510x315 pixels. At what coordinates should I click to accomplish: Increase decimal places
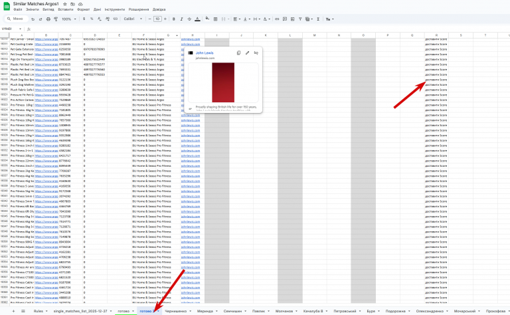tap(108, 19)
